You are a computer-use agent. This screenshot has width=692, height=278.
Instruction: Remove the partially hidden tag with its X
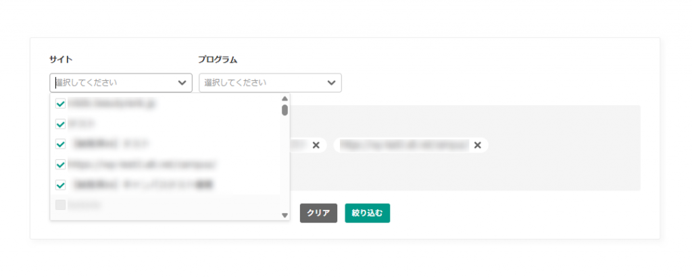point(316,145)
